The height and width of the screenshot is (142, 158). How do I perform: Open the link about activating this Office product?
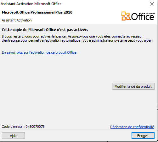(x=39, y=52)
